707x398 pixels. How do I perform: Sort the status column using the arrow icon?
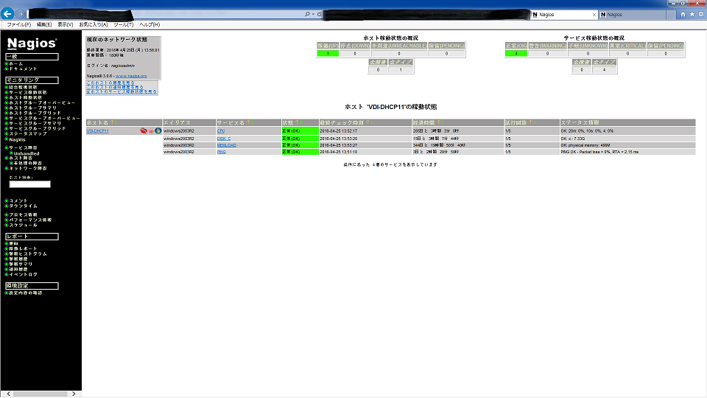[298, 122]
